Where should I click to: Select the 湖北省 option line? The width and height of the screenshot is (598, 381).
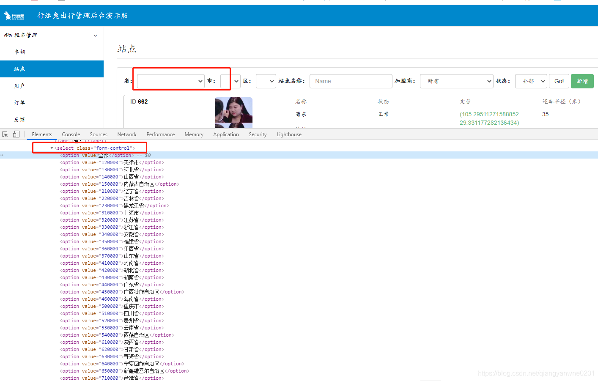[x=112, y=270]
